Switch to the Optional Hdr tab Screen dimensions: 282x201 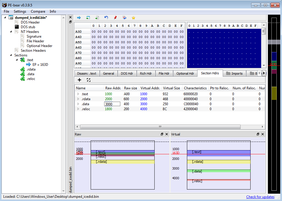pyautogui.click(x=185, y=73)
